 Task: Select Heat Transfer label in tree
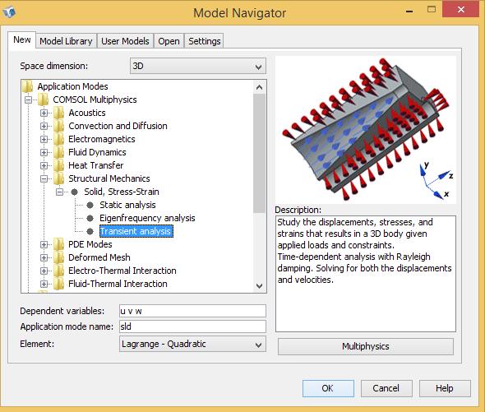point(96,165)
